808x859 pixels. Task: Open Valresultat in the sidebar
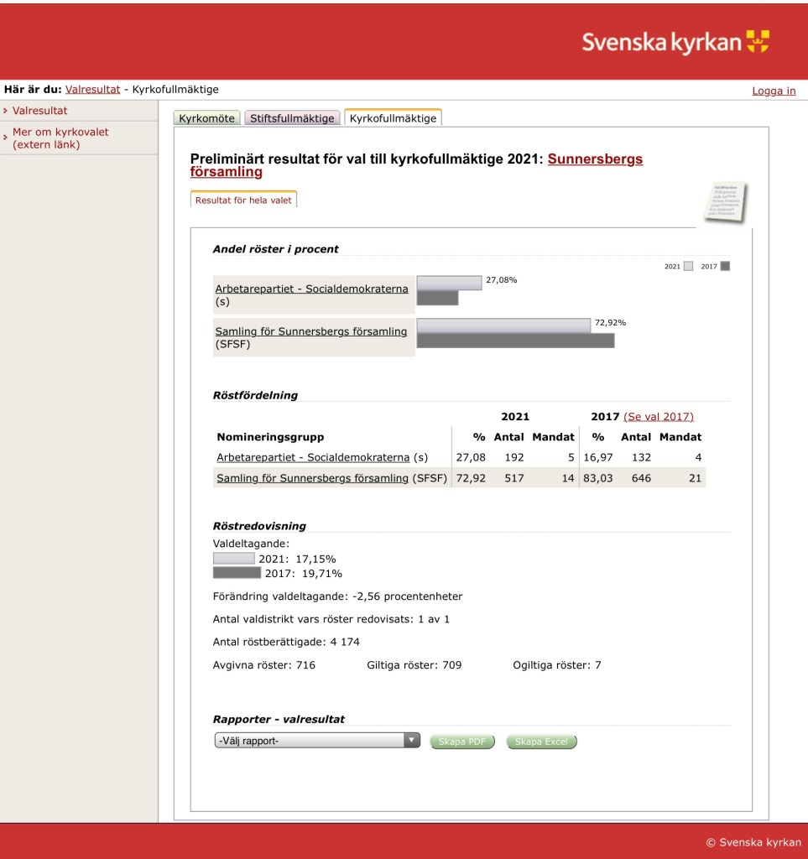(40, 111)
